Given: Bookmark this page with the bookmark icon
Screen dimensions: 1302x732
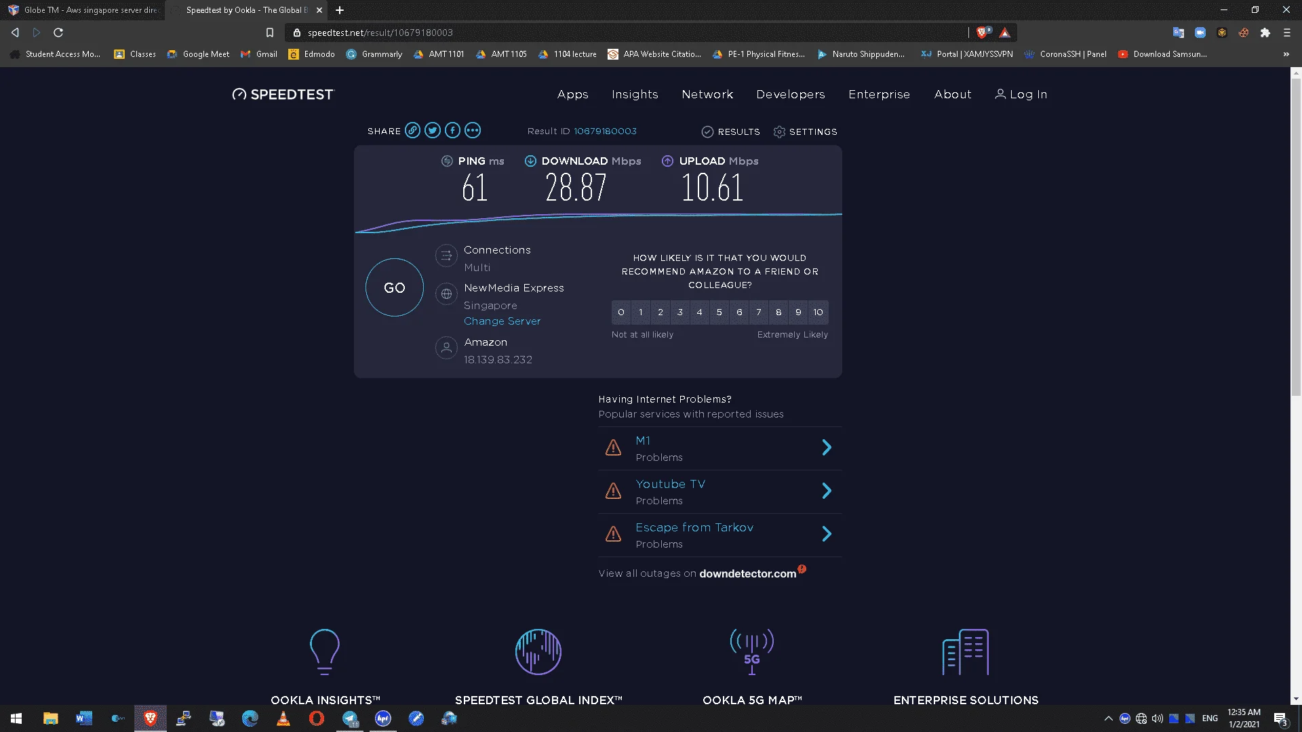Looking at the screenshot, I should click(x=270, y=33).
